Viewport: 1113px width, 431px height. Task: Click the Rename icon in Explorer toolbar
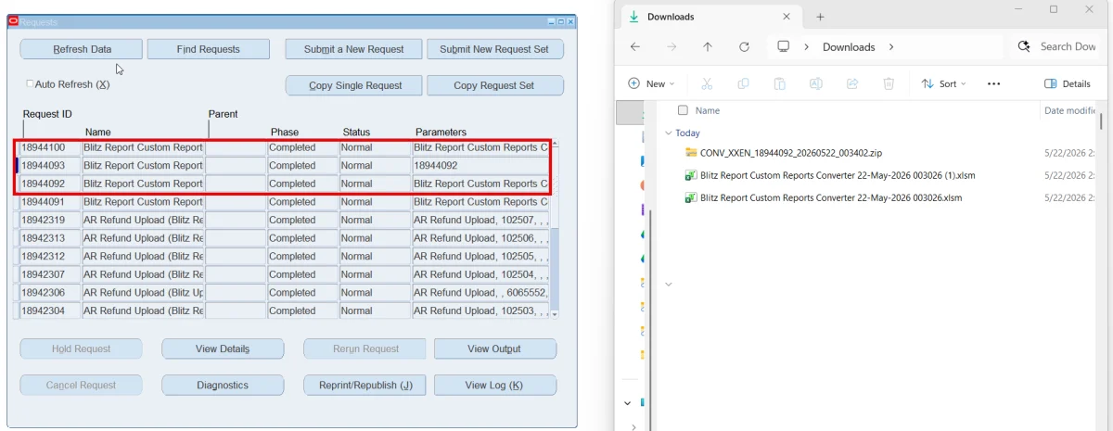816,83
